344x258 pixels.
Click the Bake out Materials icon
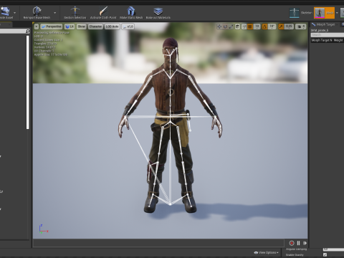tap(158, 11)
